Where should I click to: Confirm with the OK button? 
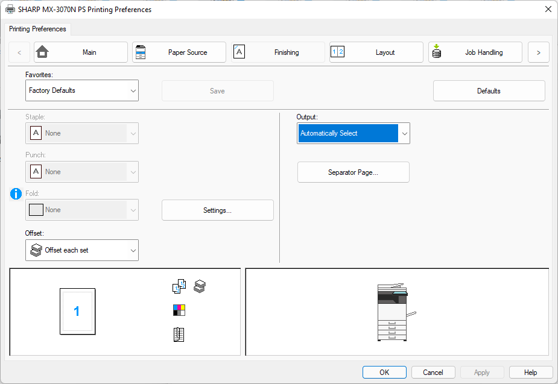coord(384,373)
